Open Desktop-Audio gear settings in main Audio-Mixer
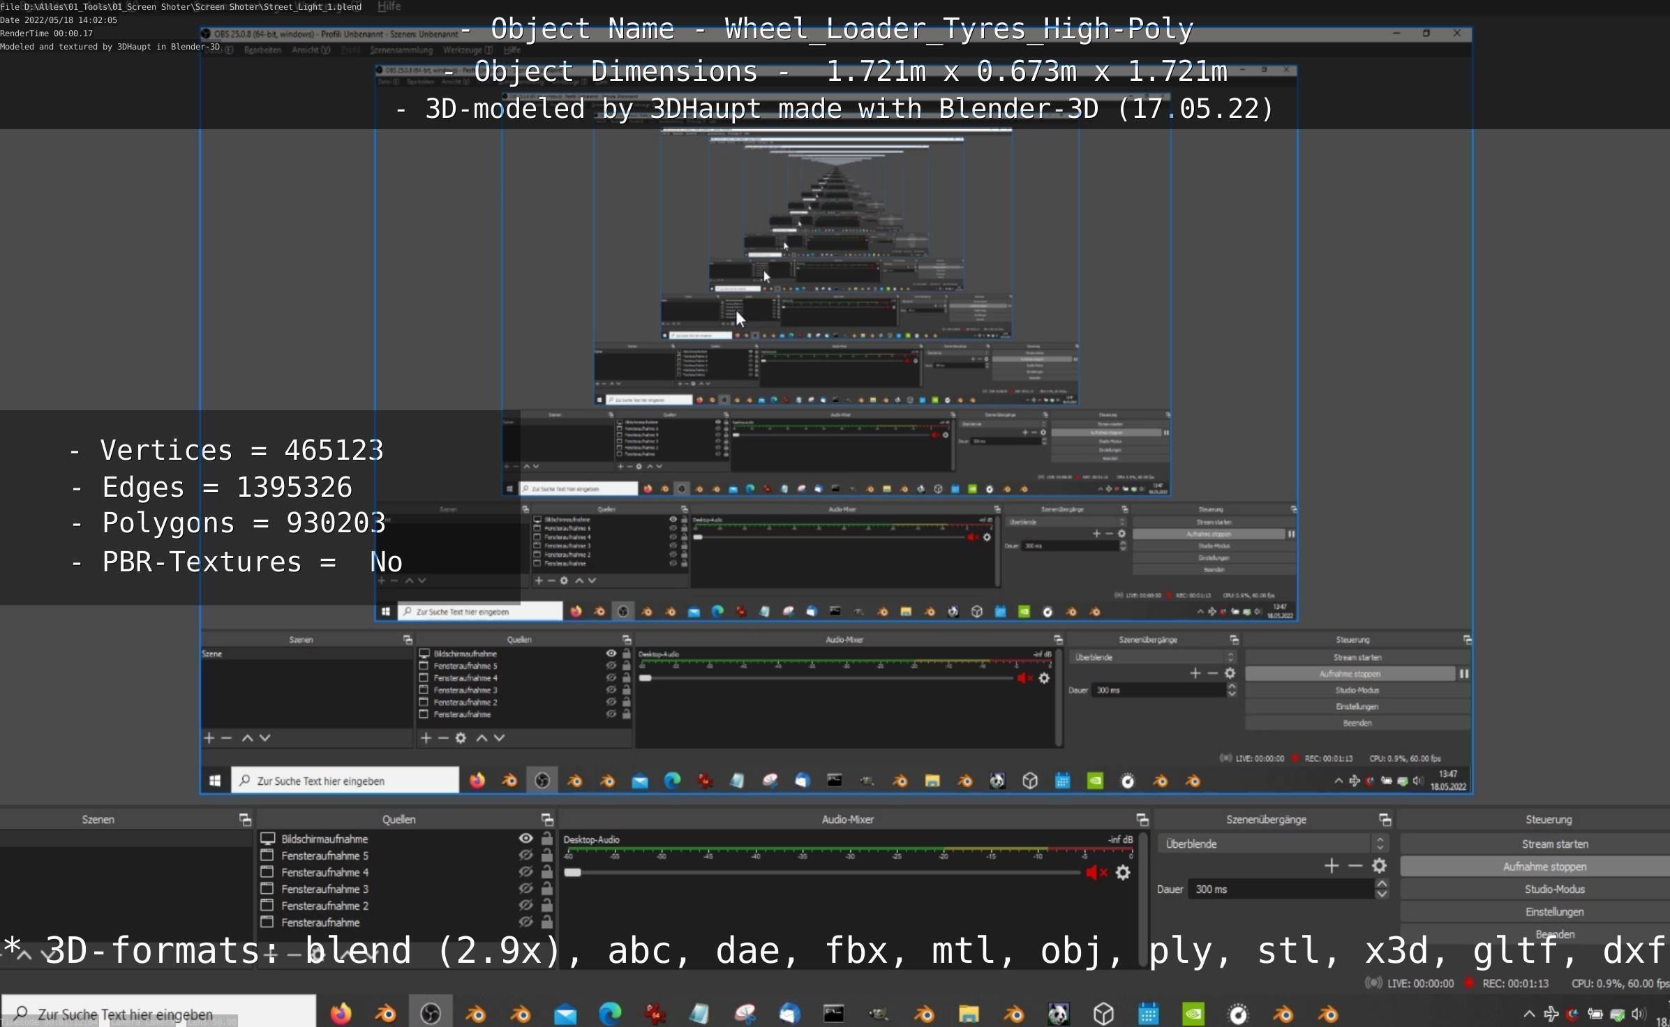This screenshot has height=1027, width=1670. pos(1123,873)
